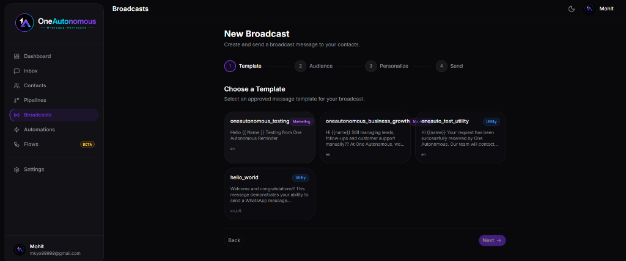Click step 3 circle for Personalize
The height and width of the screenshot is (261, 626).
pos(371,66)
